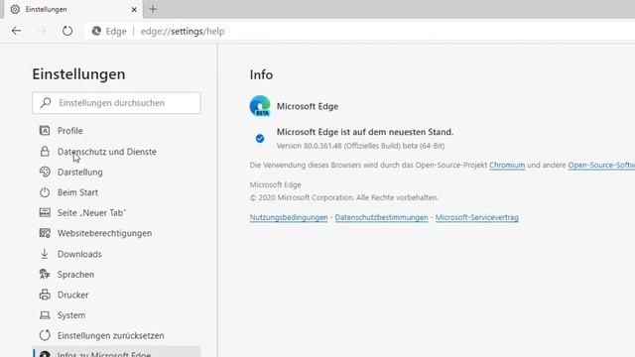Click the download arrow icon
The height and width of the screenshot is (357, 635).
point(45,254)
